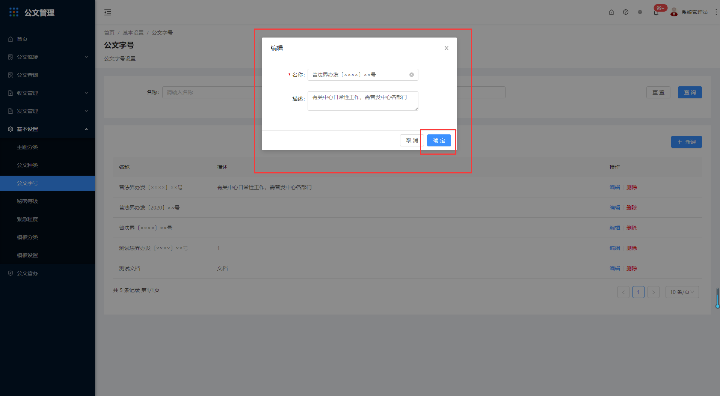Click the 名称 column header
The image size is (720, 396).
pyautogui.click(x=124, y=167)
